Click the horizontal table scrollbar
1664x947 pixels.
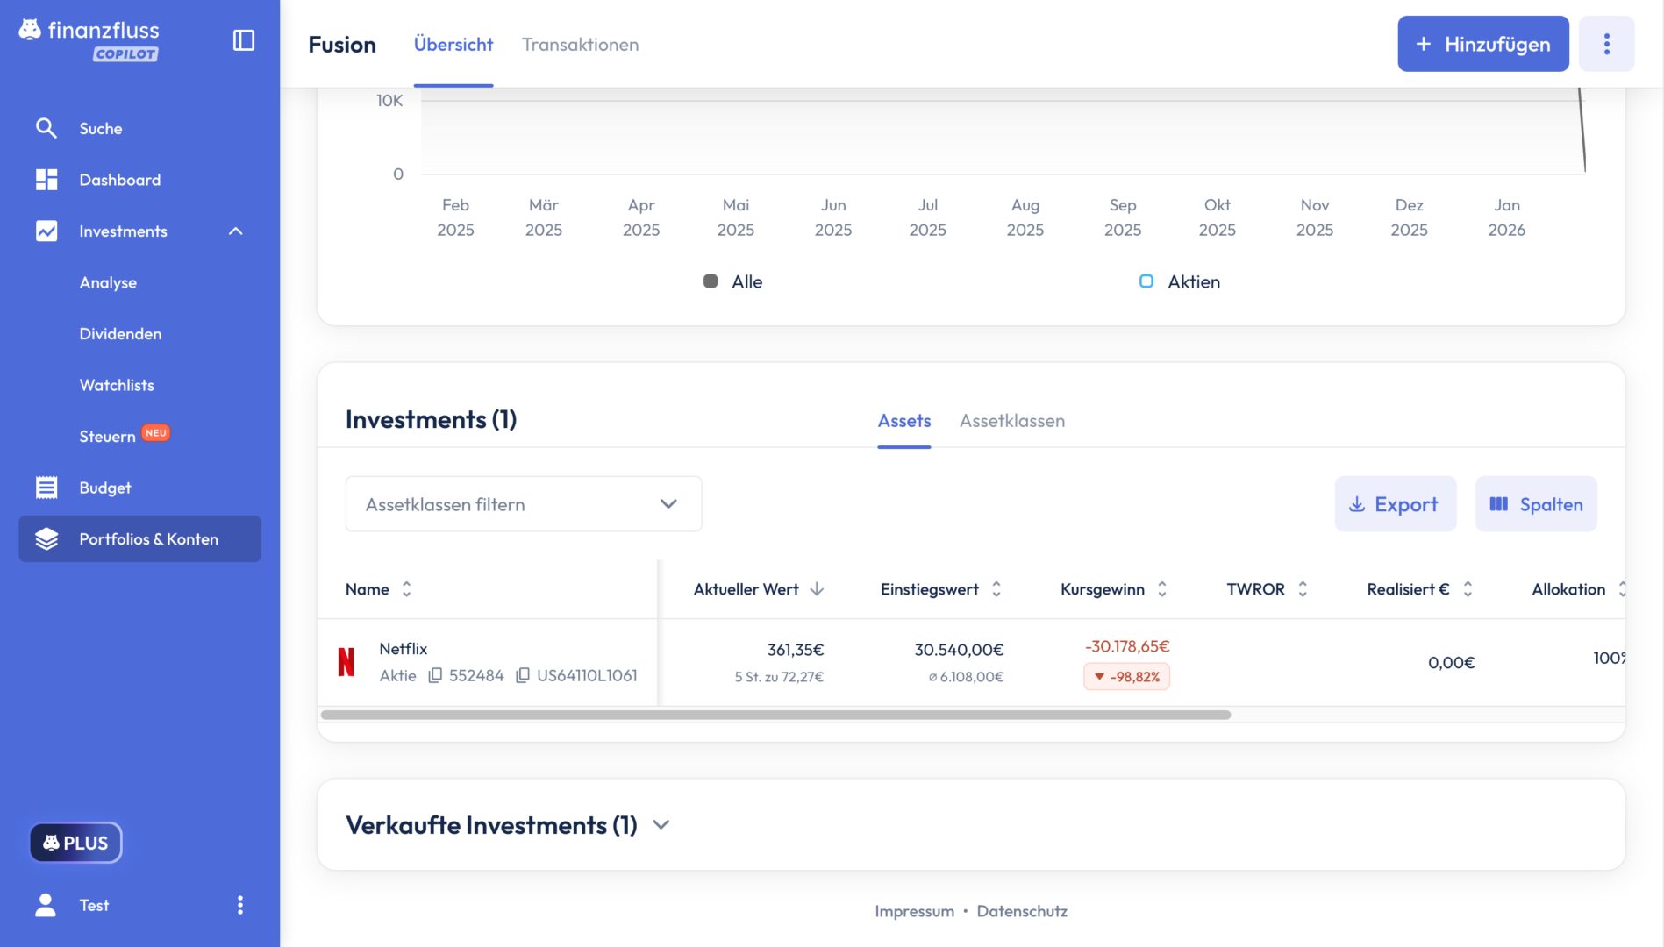(x=775, y=715)
